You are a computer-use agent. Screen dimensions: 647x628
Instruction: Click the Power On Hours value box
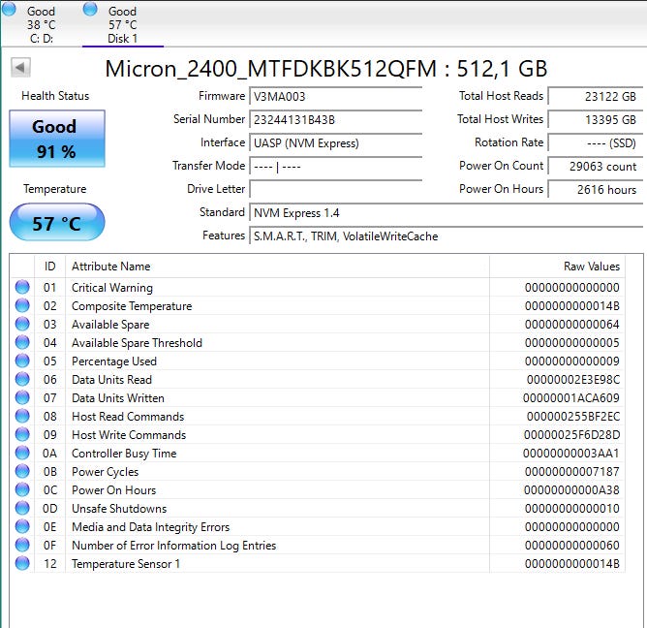point(593,189)
